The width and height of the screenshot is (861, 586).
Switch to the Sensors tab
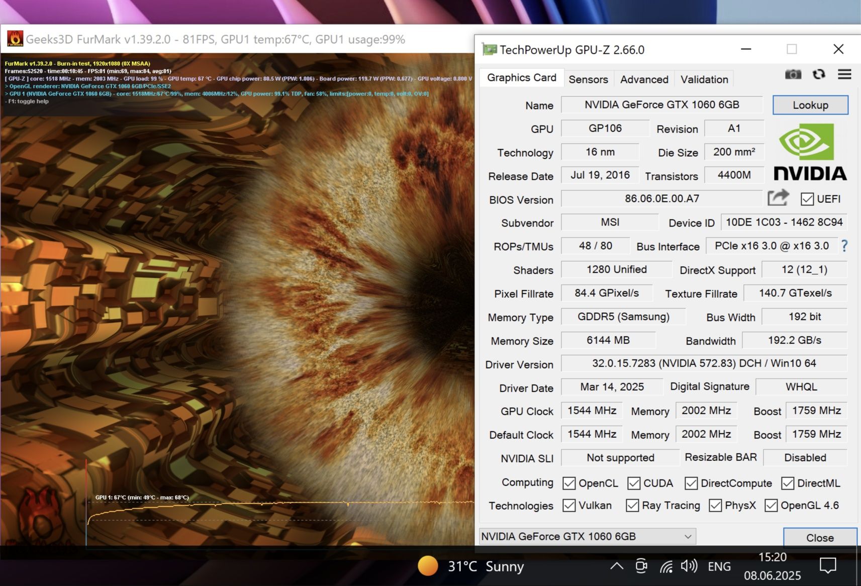click(588, 79)
